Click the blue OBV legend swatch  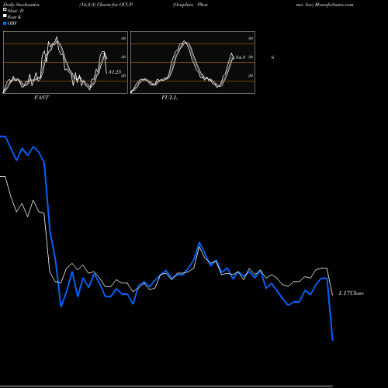pos(5,23)
